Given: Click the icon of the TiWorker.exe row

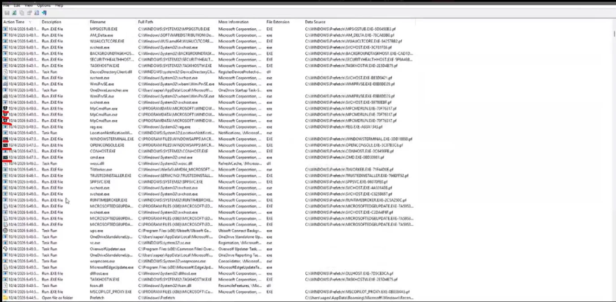Looking at the screenshot, I should point(5,170).
